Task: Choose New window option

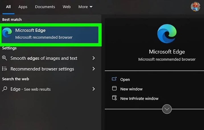Action: [131, 89]
